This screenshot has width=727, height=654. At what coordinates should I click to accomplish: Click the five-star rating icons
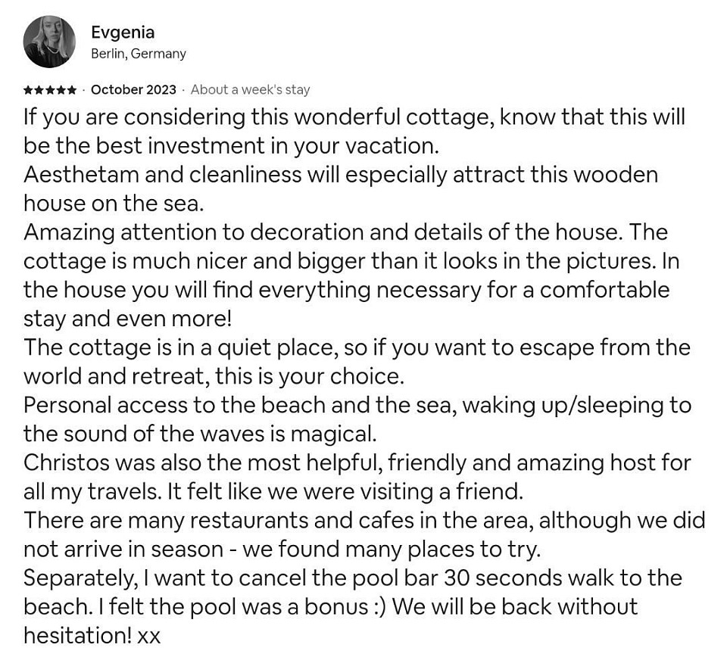(50, 89)
